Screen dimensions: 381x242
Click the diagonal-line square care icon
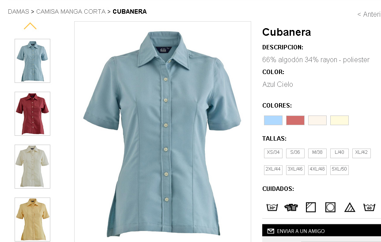pos(310,207)
